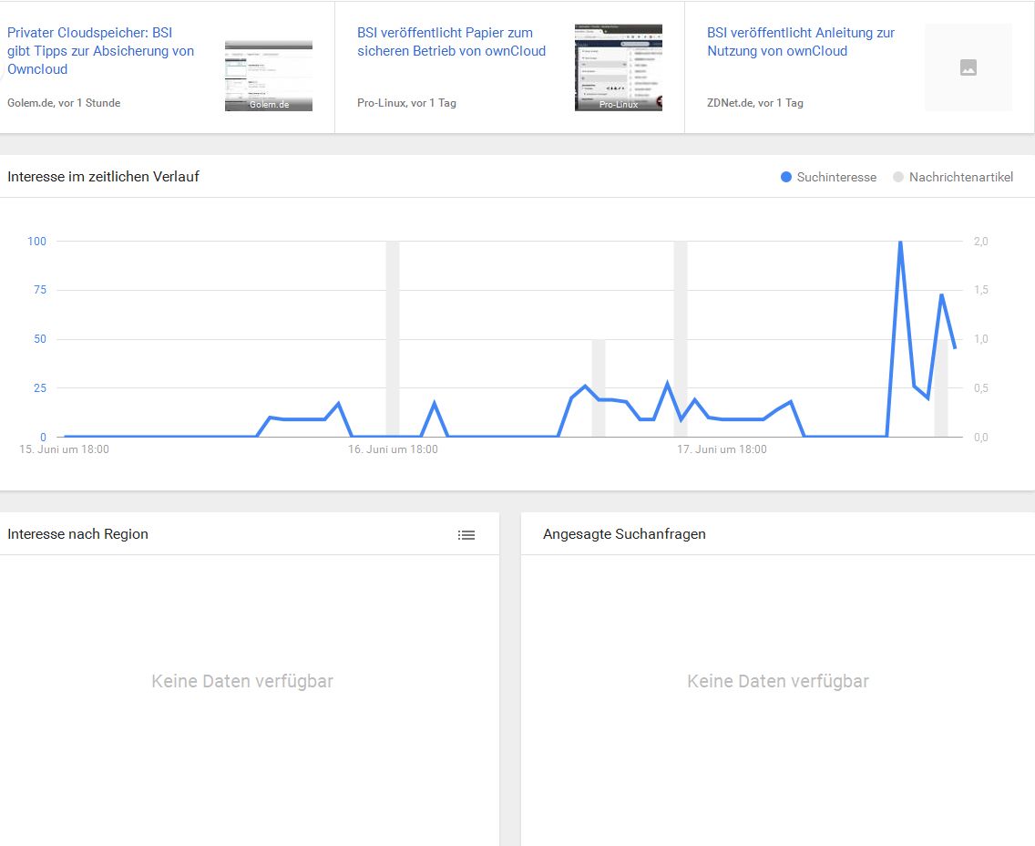Image resolution: width=1035 pixels, height=846 pixels.
Task: Click the ZDNet.de placeholder image thumbnail
Action: 968,67
